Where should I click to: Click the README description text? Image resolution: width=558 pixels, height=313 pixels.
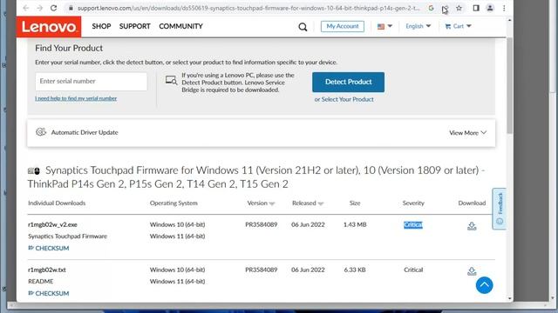point(41,281)
